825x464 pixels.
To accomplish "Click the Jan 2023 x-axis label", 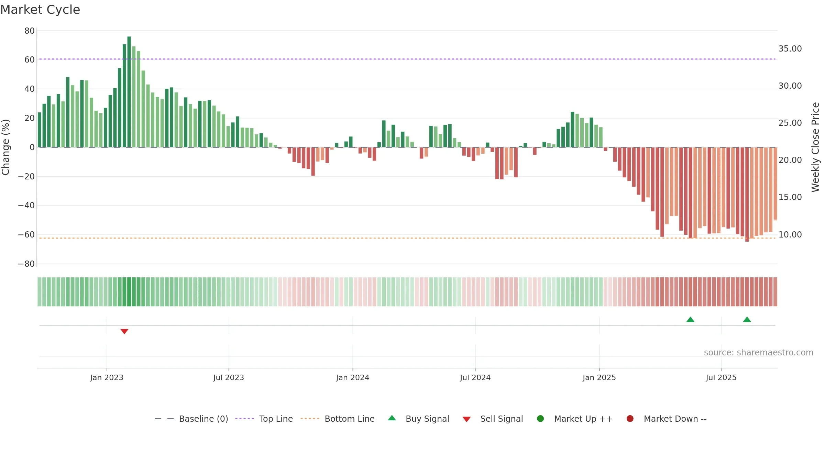I will (107, 377).
